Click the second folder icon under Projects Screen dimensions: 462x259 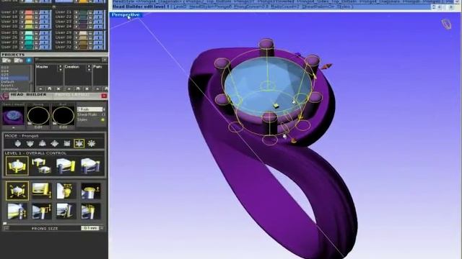coord(18,60)
